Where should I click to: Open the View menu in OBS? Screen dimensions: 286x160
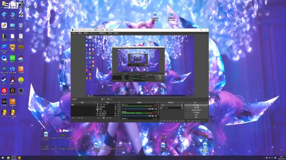tap(86, 33)
